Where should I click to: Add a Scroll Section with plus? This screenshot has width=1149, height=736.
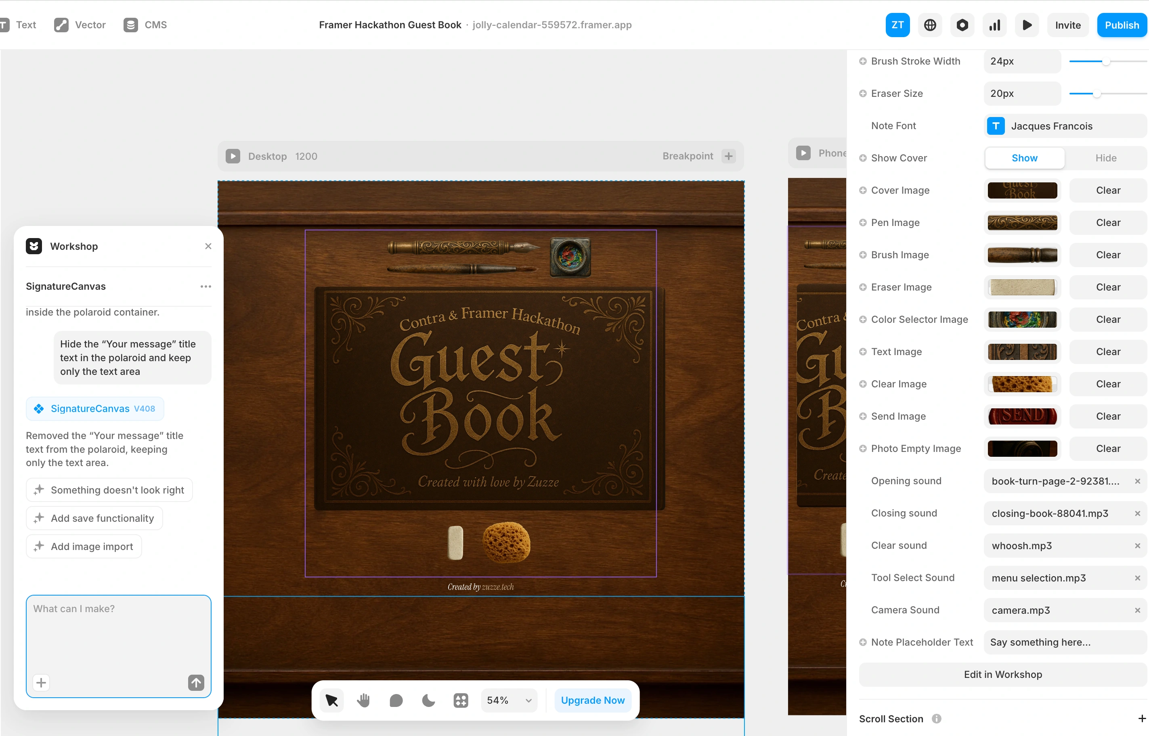1142,719
